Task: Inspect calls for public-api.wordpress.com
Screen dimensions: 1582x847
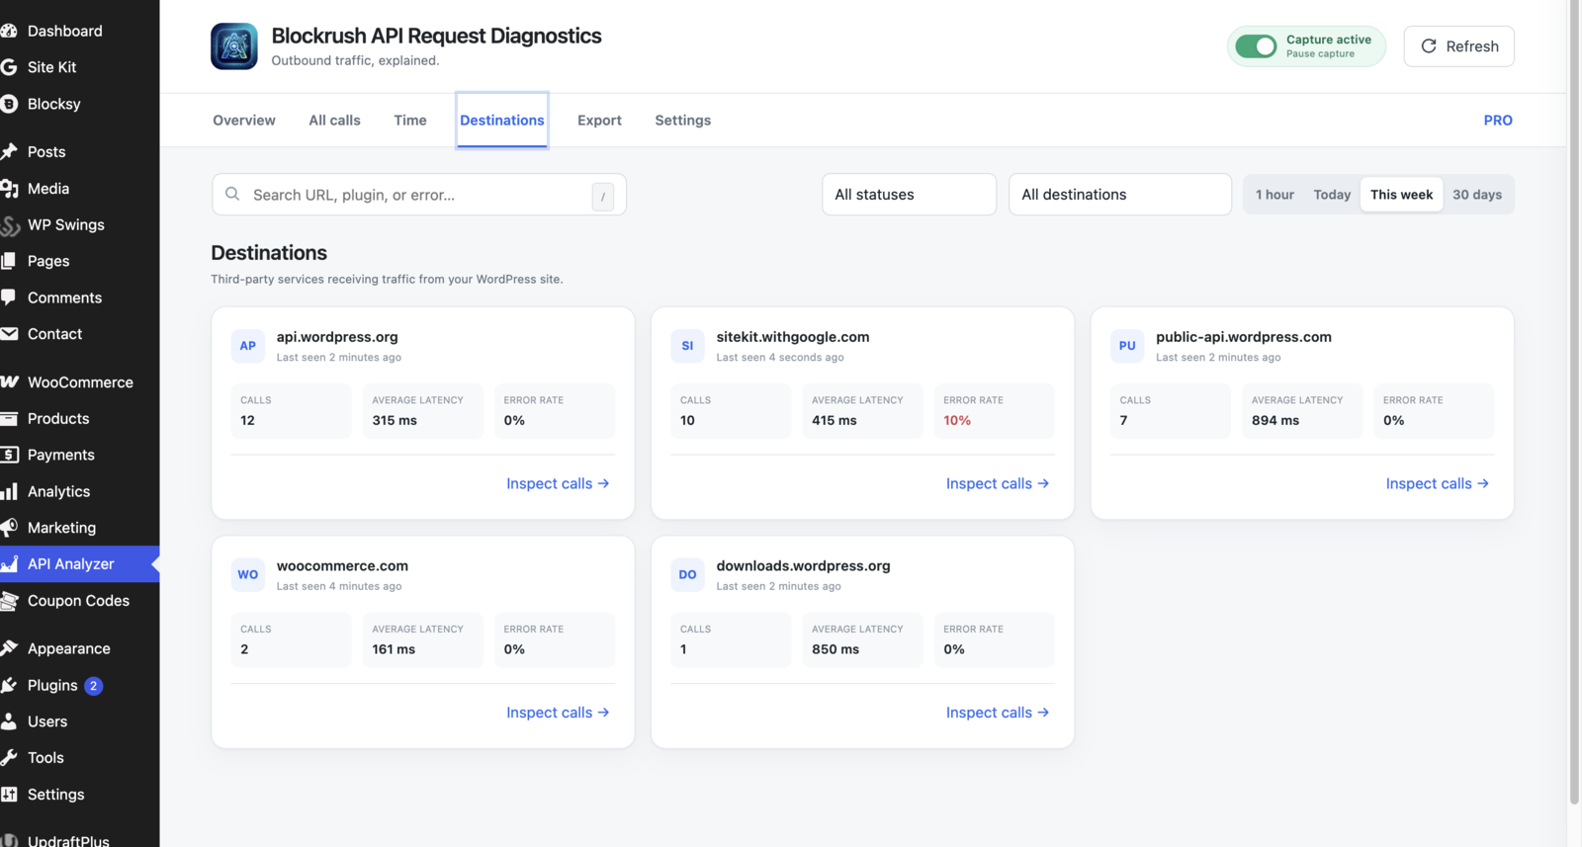Action: click(x=1437, y=483)
